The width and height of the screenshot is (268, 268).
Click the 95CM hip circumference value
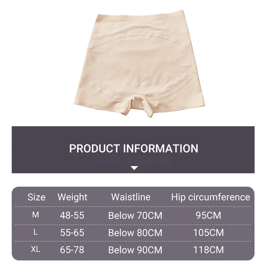tap(208, 215)
